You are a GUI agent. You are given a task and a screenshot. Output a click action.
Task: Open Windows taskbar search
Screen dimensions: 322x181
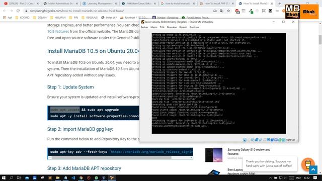[x=11, y=177]
